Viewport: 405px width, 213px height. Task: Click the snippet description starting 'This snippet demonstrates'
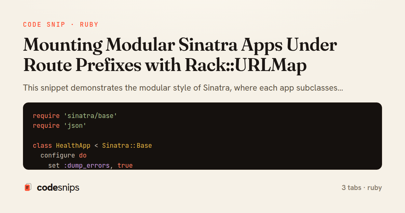tap(183, 88)
